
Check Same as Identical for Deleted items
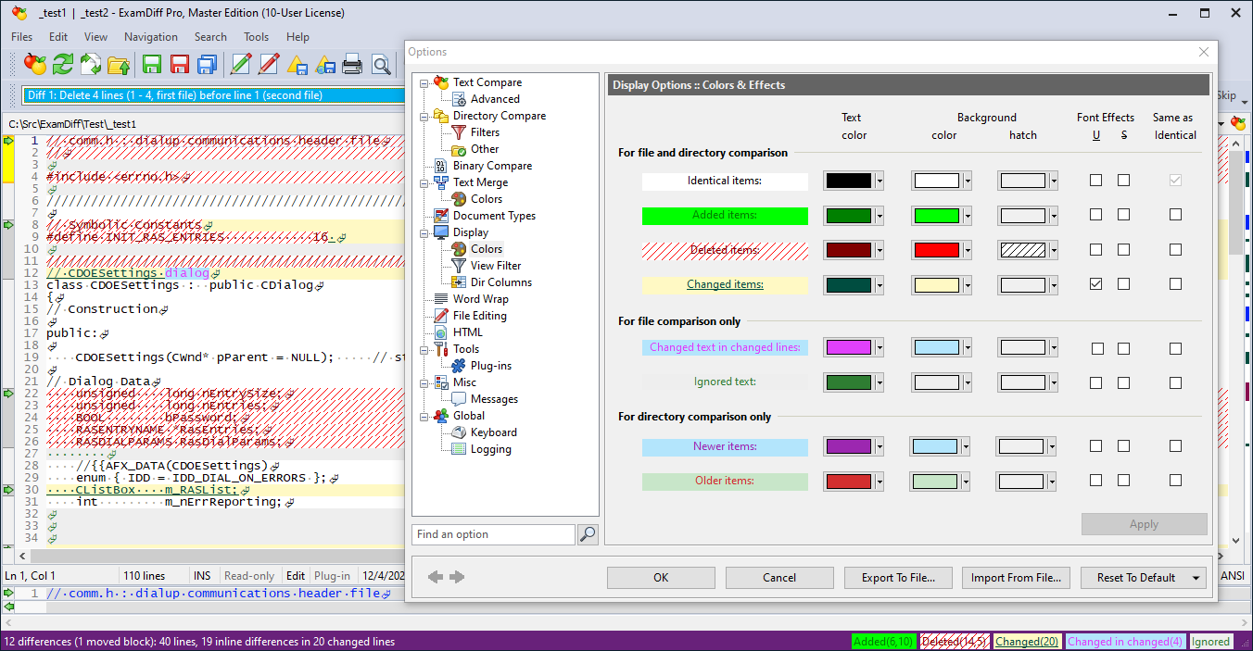[1175, 250]
